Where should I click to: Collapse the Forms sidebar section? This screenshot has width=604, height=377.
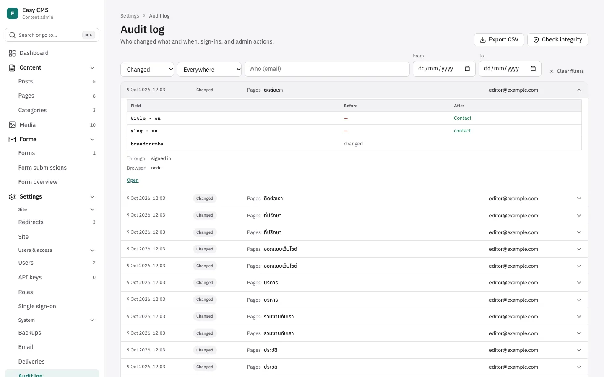tap(92, 139)
